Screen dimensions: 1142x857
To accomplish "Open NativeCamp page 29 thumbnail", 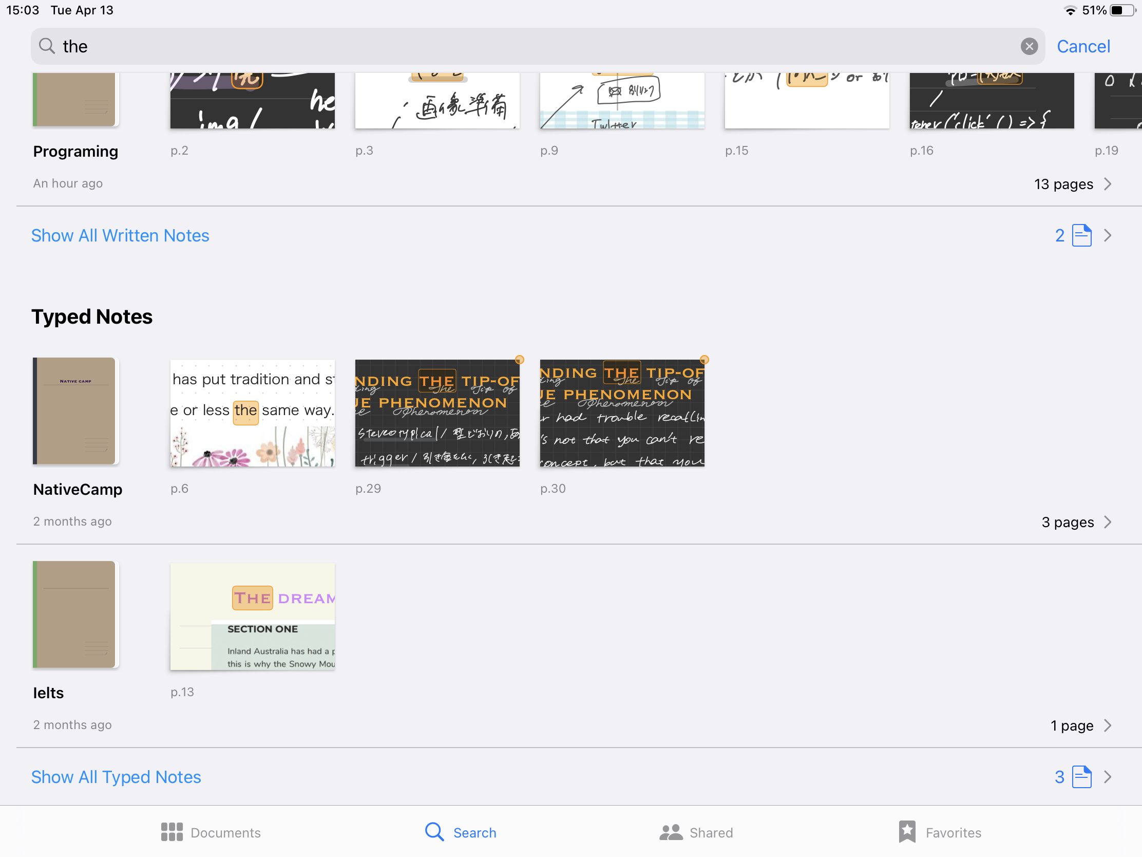I will coord(437,413).
